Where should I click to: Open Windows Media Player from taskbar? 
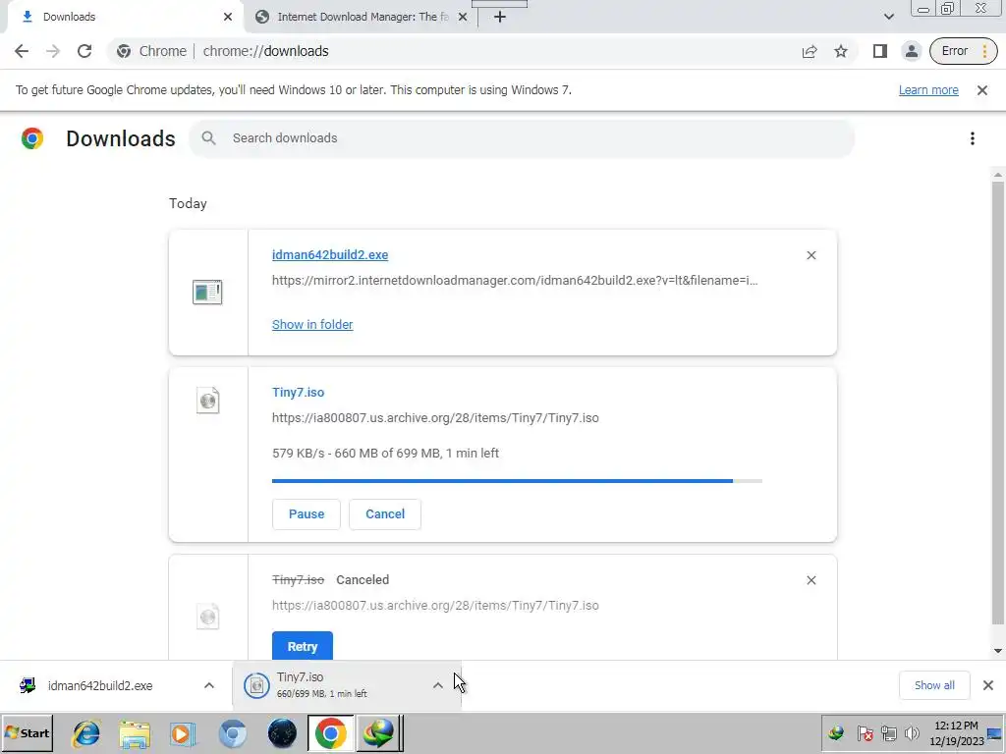183,733
